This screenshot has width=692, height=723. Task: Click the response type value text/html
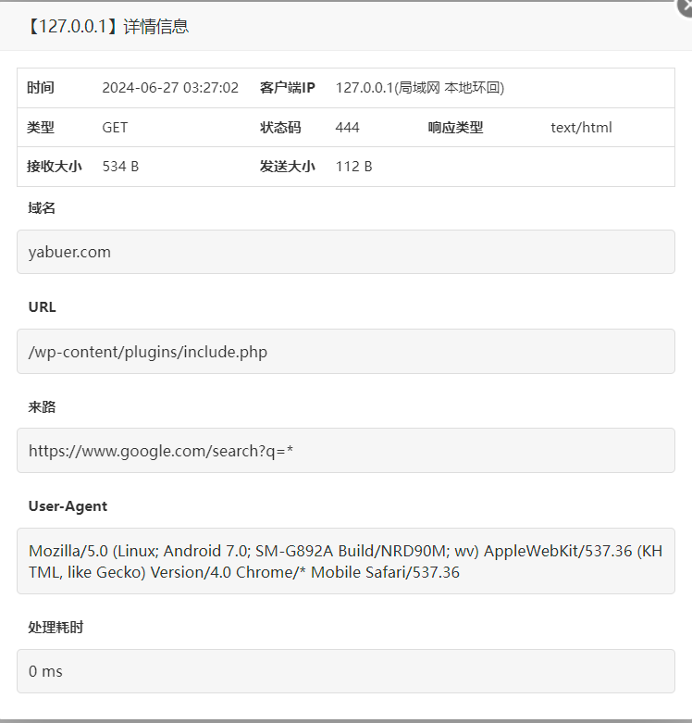(x=581, y=127)
